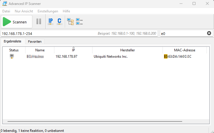Start scanning with the Scannen button
The image size is (214, 133).
coord(17,22)
